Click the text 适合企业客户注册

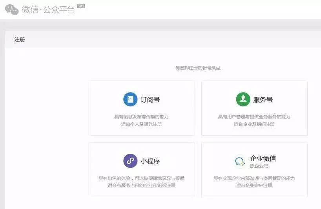pos(254,185)
